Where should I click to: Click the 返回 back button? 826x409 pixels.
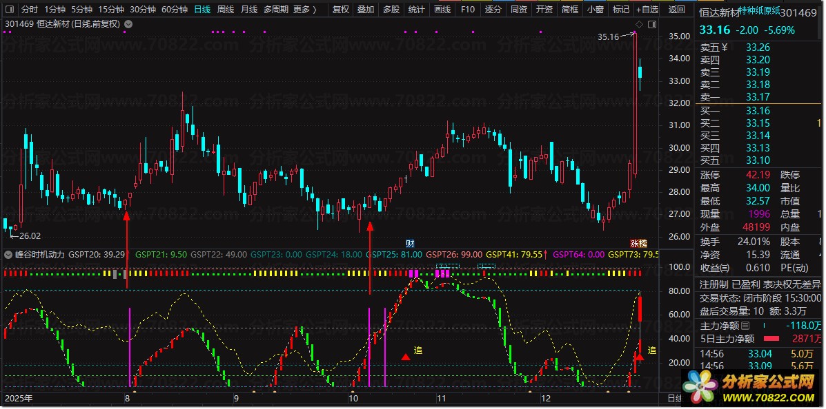click(677, 10)
